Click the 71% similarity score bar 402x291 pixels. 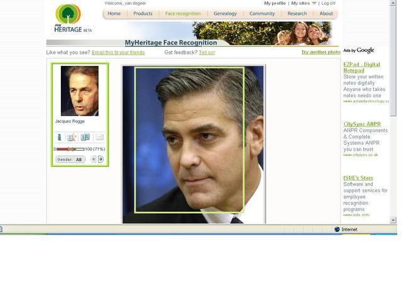click(70, 149)
